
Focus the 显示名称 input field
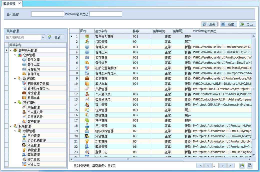coord(47,14)
